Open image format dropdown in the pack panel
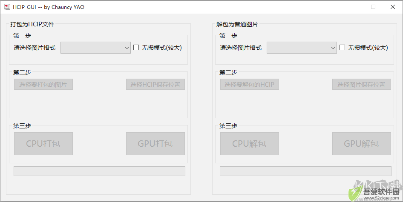Viewport: 403px width, 202px height. (95, 48)
